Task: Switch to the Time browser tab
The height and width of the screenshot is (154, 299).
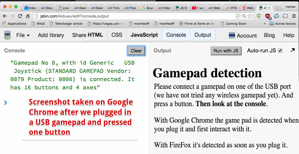Action: (x=114, y=8)
